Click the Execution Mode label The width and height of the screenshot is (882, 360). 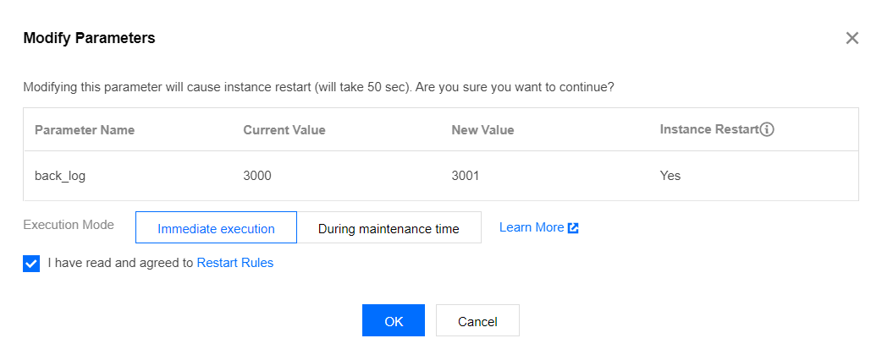click(69, 226)
